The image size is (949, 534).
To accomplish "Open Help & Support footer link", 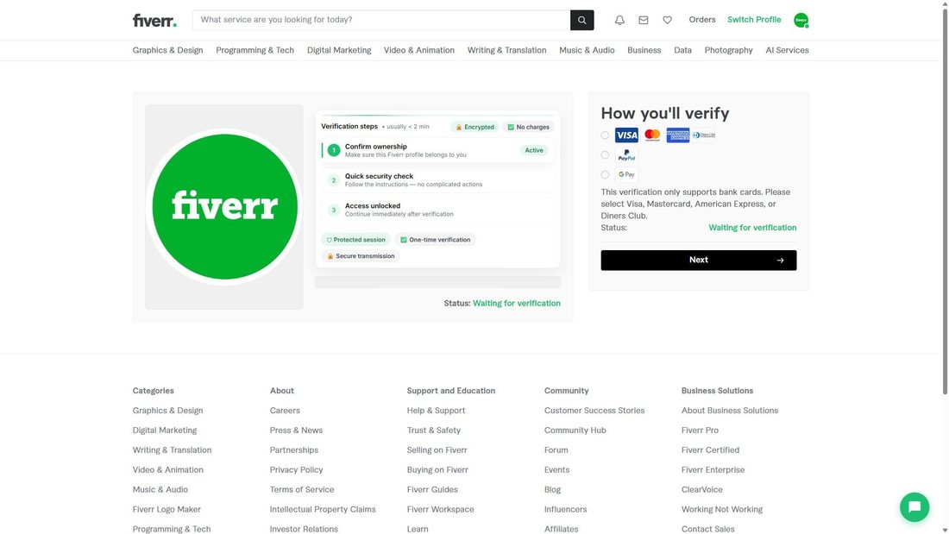I will click(x=436, y=411).
